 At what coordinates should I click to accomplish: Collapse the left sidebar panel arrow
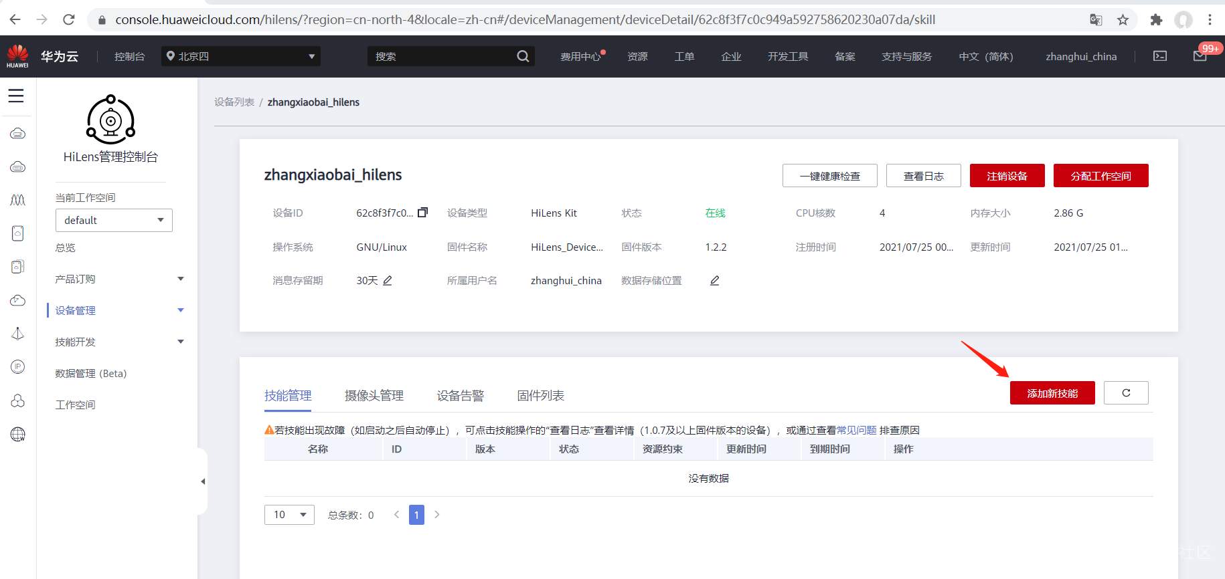(x=203, y=481)
